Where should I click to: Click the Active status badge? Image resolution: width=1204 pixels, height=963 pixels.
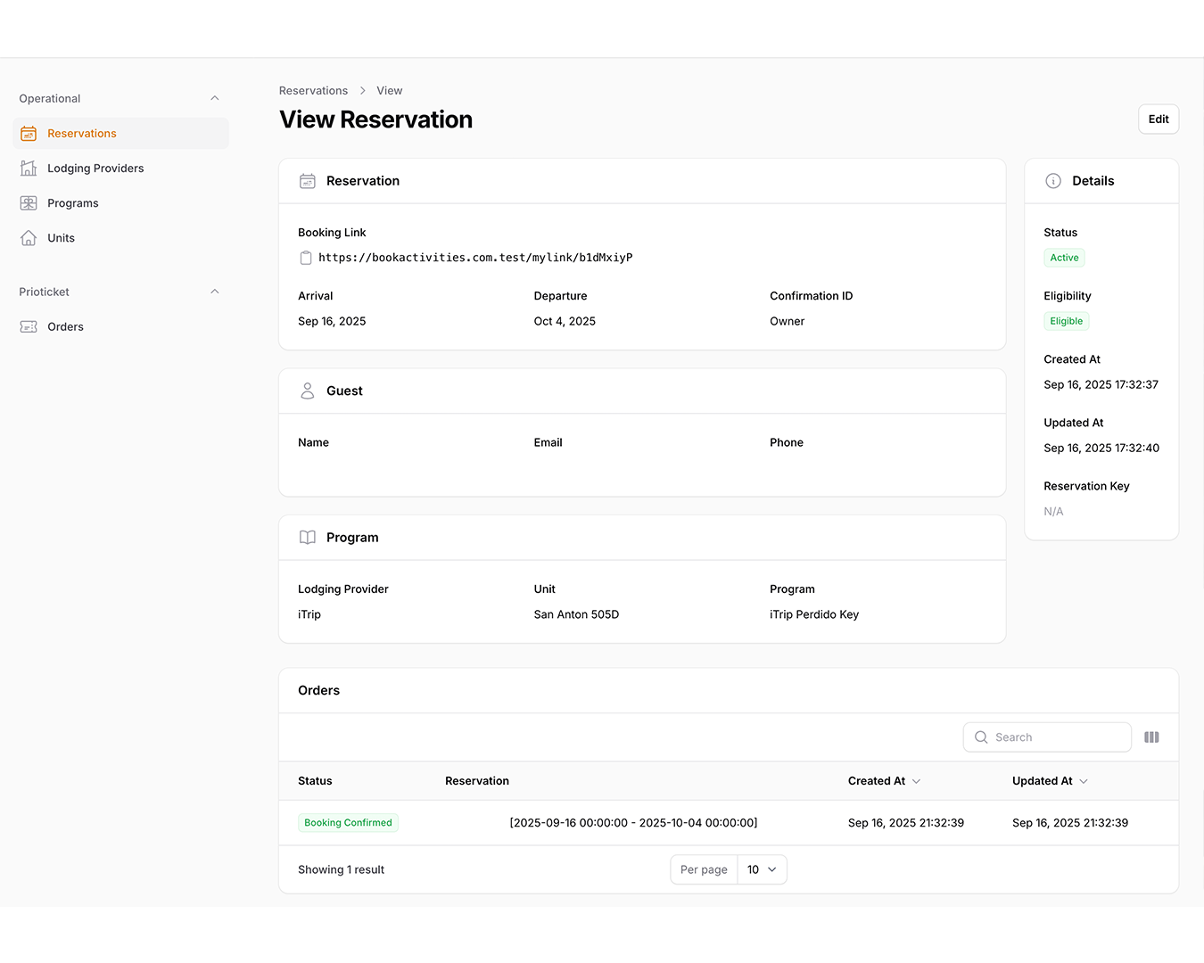tap(1064, 258)
